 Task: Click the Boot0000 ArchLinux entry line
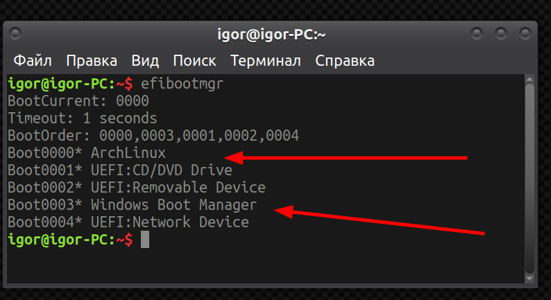point(87,153)
